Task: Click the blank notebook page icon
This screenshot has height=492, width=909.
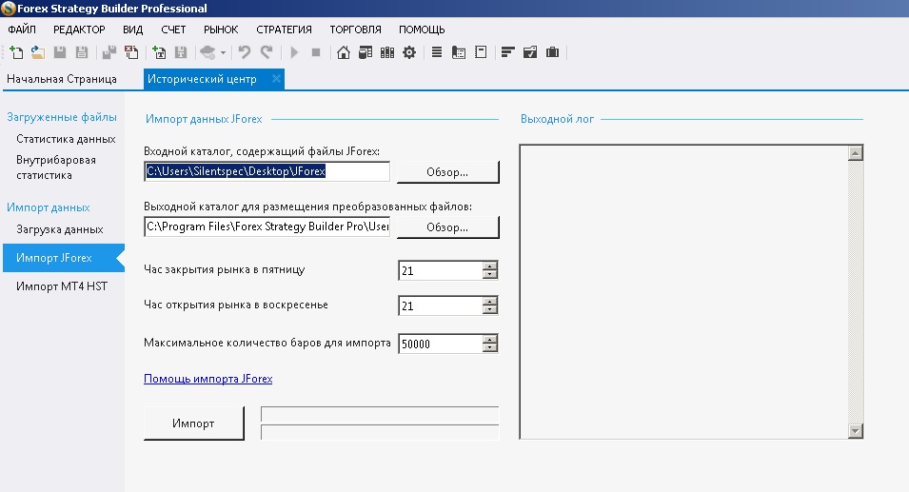Action: pyautogui.click(x=481, y=52)
